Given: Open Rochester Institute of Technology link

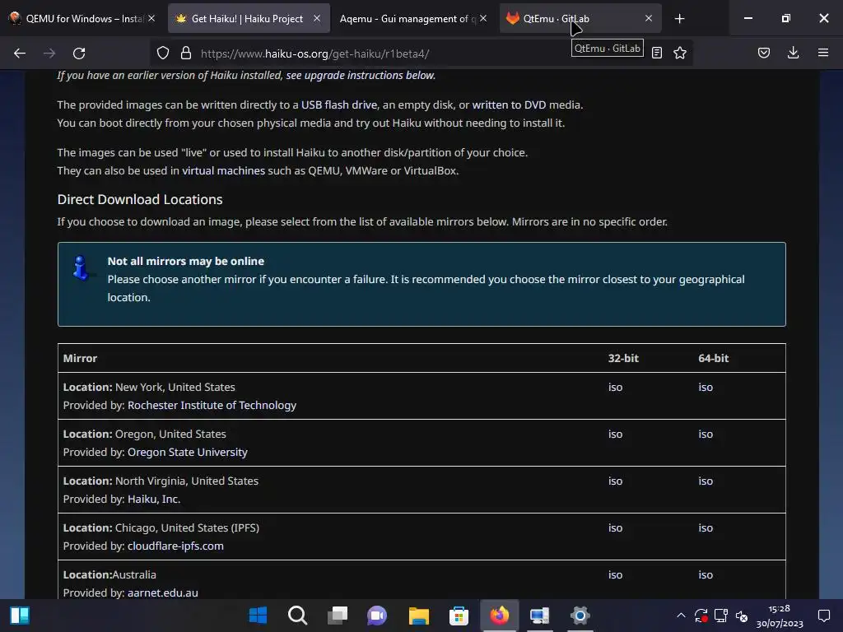Looking at the screenshot, I should (212, 405).
